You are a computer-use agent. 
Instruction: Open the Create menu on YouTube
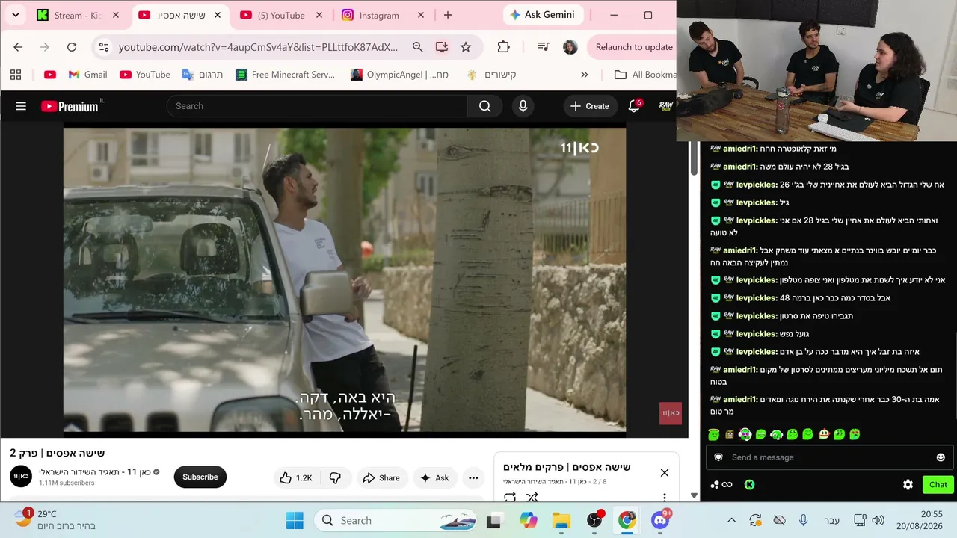click(x=590, y=106)
